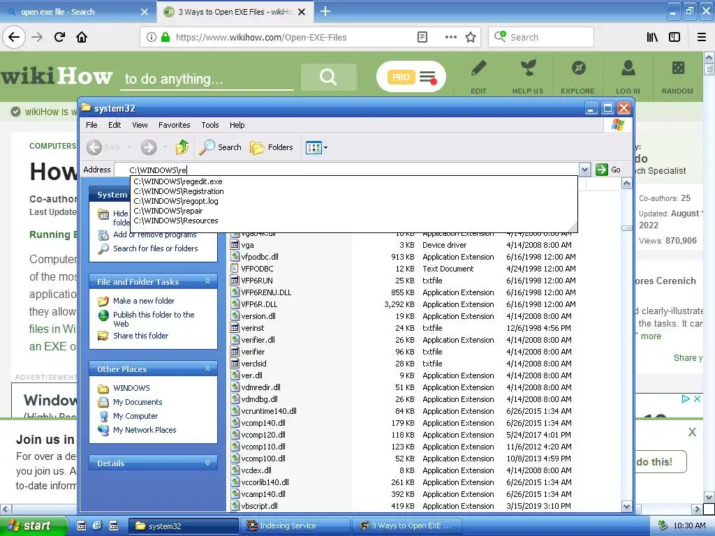Image resolution: width=715 pixels, height=536 pixels.
Task: Select C:\WINDOWS\Registration suggestion
Action: [178, 191]
